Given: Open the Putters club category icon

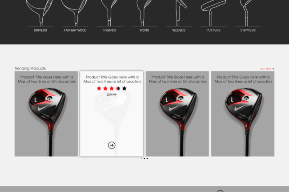Looking at the screenshot, I should click(x=213, y=13).
